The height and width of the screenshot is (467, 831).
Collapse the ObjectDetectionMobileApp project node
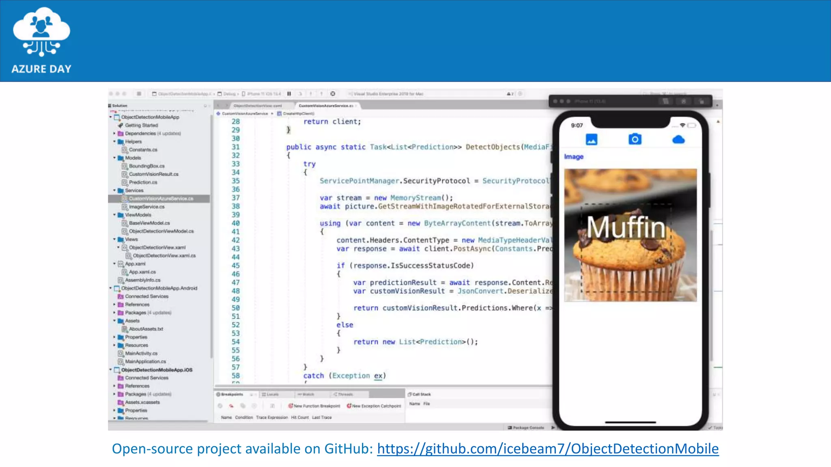pyautogui.click(x=110, y=117)
